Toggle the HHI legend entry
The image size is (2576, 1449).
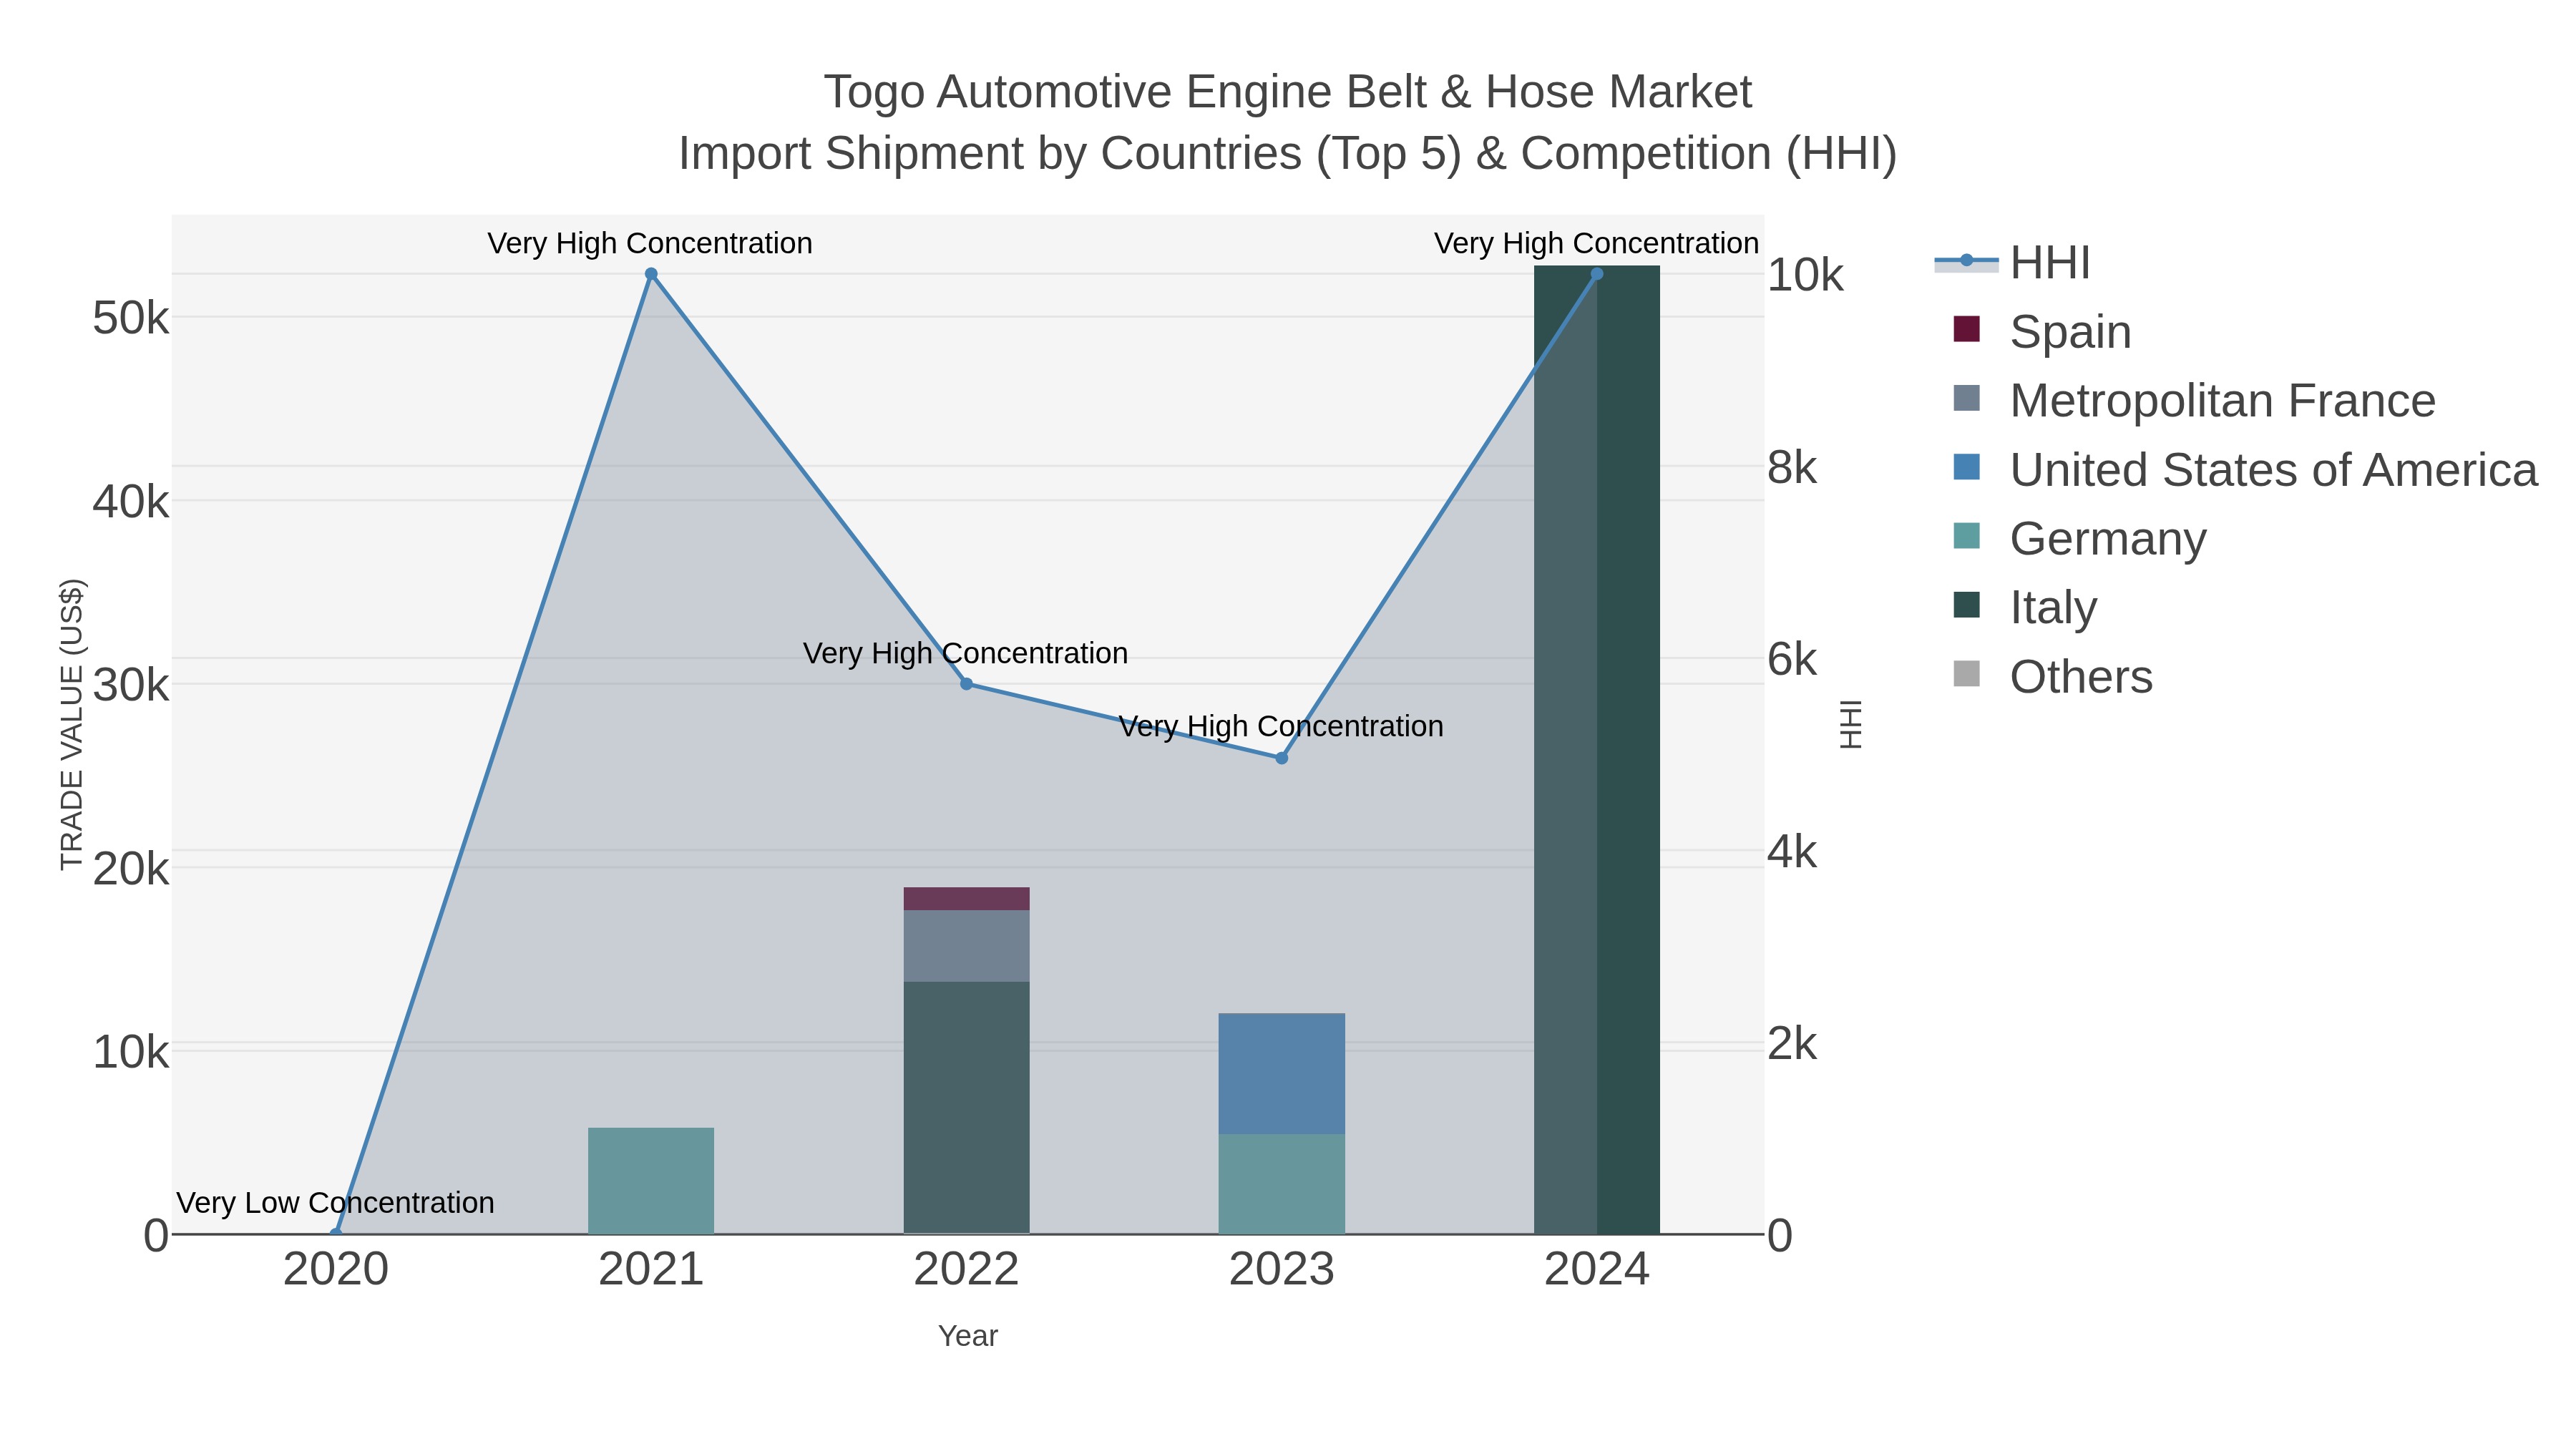tap(2013, 263)
